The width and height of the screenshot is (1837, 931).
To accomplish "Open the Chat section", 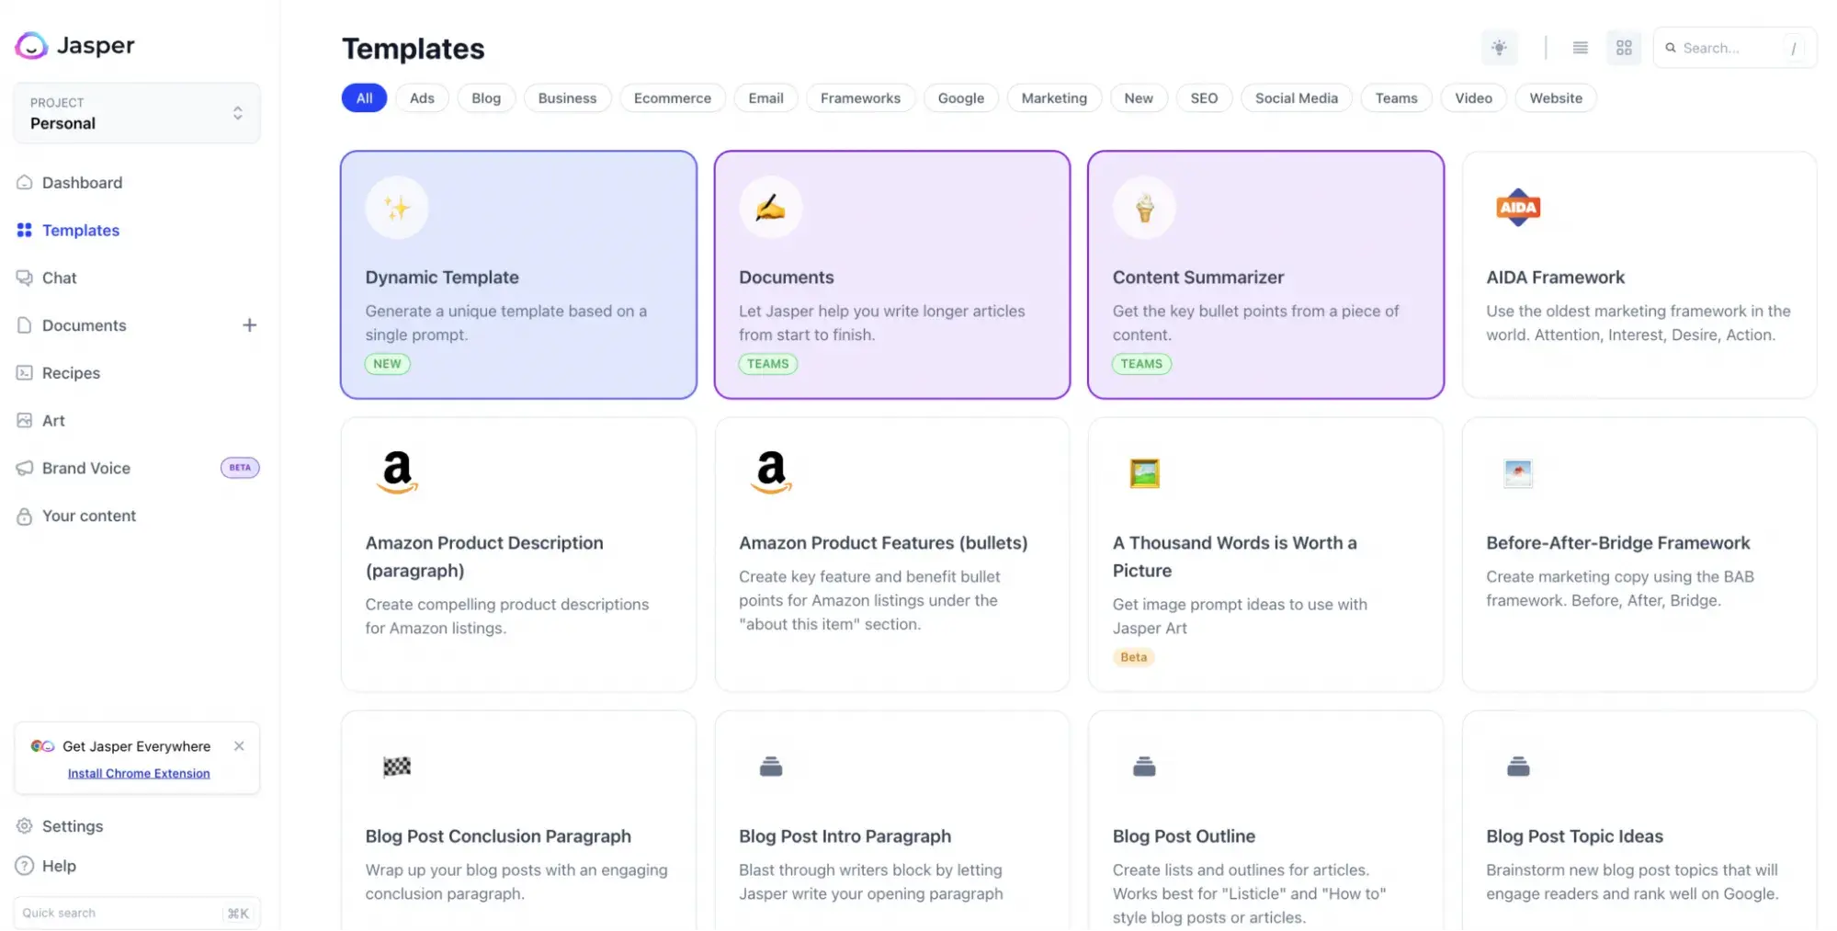I will [x=59, y=278].
